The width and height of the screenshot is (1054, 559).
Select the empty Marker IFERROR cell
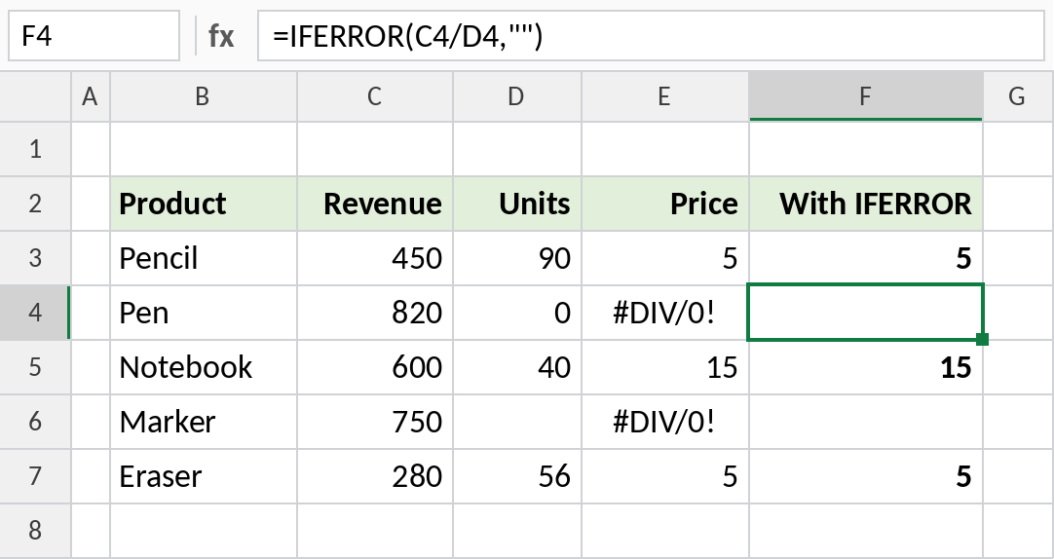[866, 422]
